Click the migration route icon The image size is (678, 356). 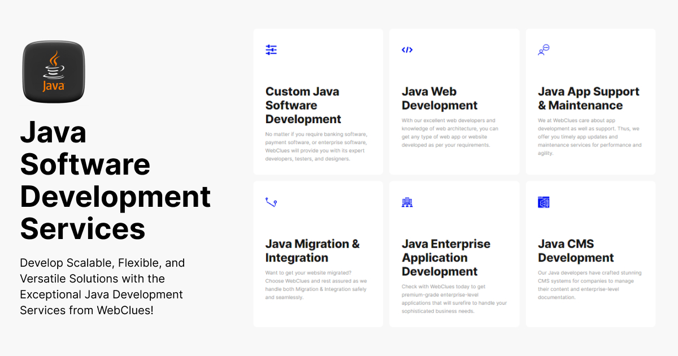coord(271,202)
